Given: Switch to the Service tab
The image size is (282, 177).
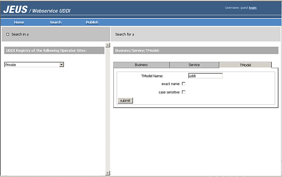Looking at the screenshot, I should 194,65.
